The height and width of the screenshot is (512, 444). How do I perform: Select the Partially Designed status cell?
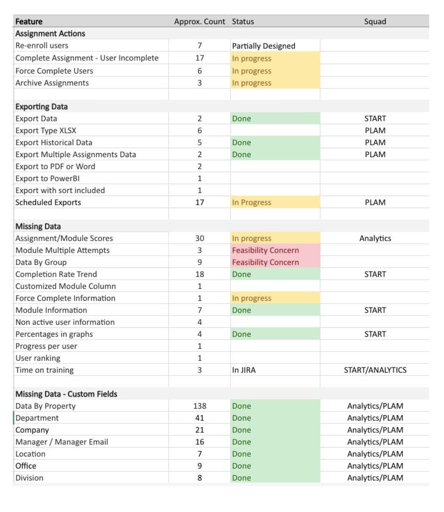click(x=275, y=46)
